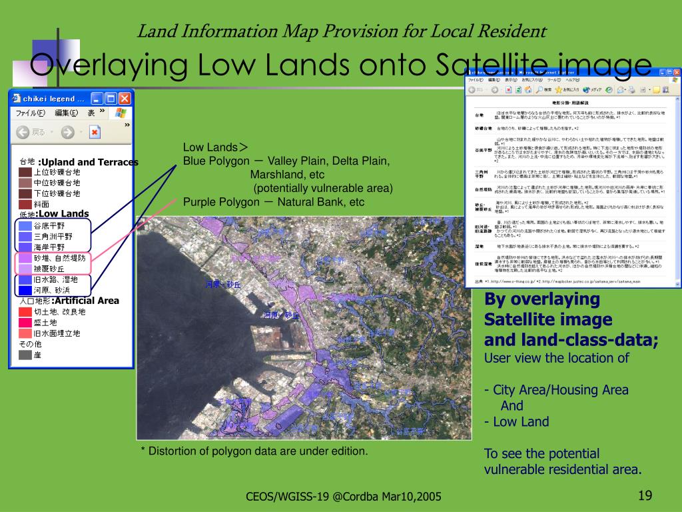Click Back arrow in chikei legend window
The height and width of the screenshot is (512, 682).
pos(23,132)
